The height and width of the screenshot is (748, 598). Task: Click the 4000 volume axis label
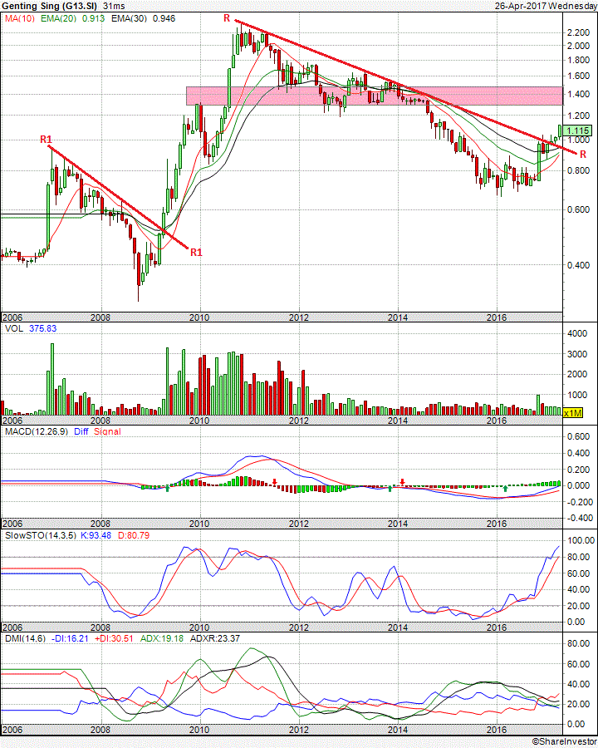pyautogui.click(x=577, y=334)
